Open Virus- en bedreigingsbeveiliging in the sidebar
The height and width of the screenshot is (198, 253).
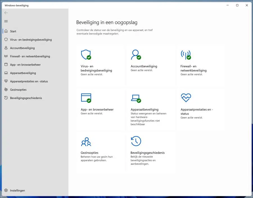coord(35,40)
